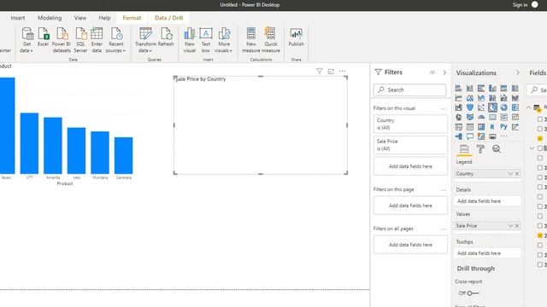Expand the Sale Price filter card
Viewport: 547px width, 307px height.
coord(410,145)
